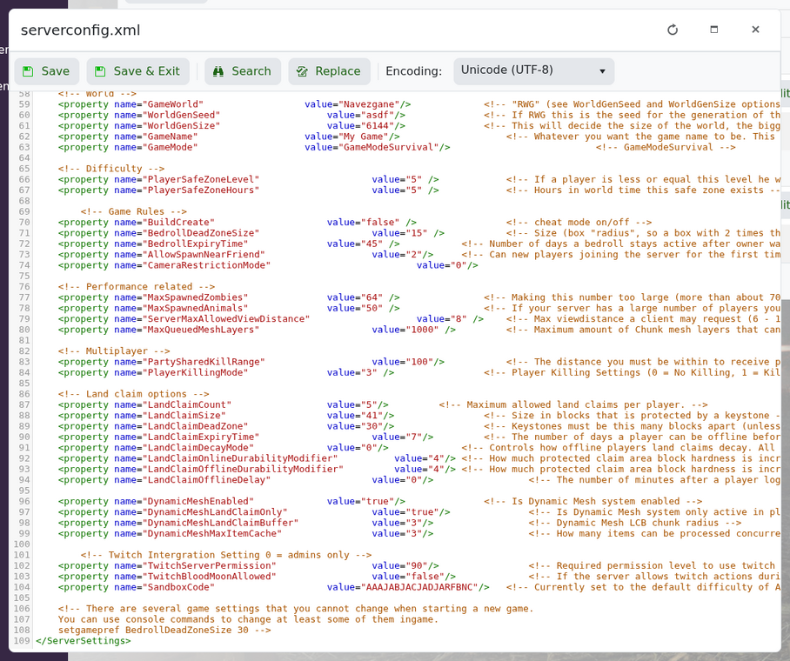Image resolution: width=790 pixels, height=661 pixels.
Task: Click the Save & Exit button
Action: coord(137,71)
